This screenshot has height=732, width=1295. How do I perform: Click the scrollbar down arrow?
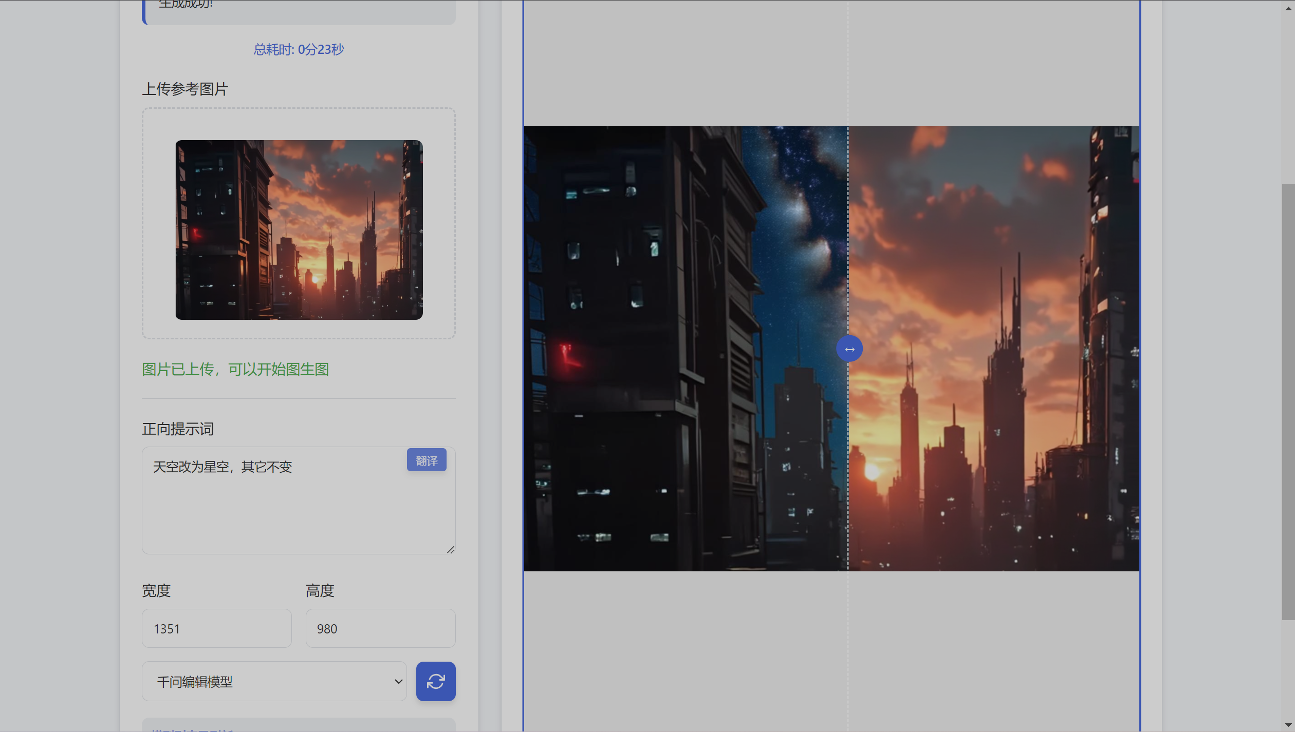[x=1288, y=725]
